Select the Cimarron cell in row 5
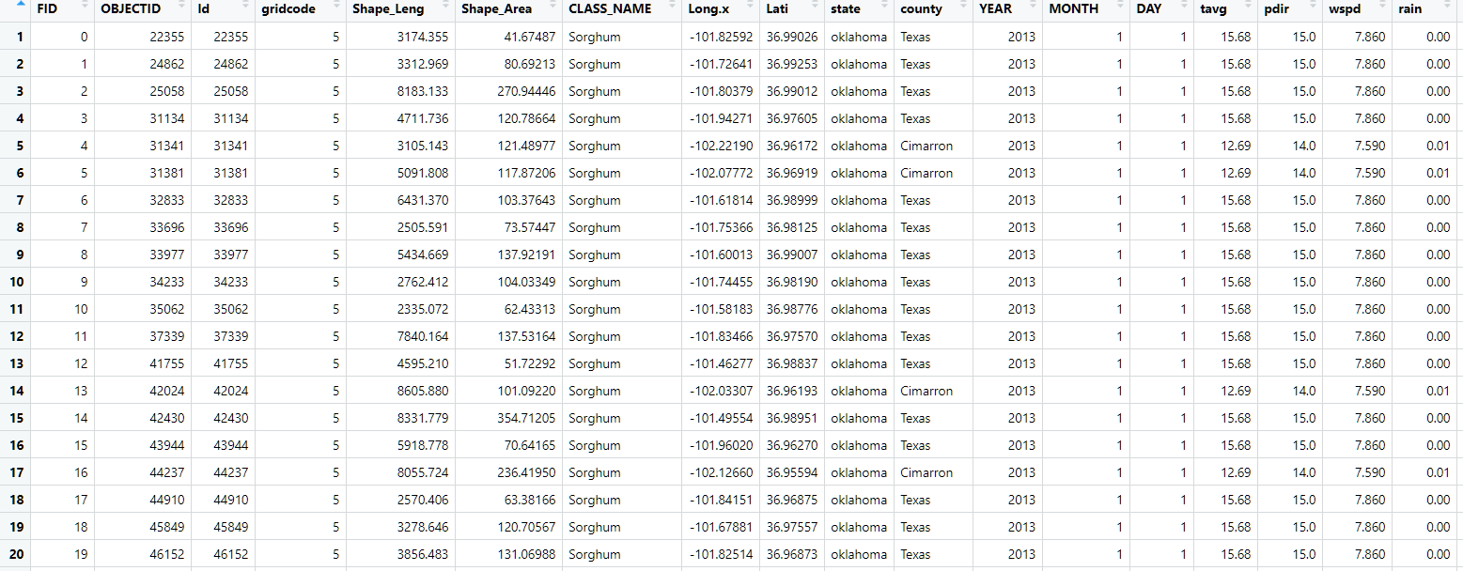1463x571 pixels. coord(926,146)
